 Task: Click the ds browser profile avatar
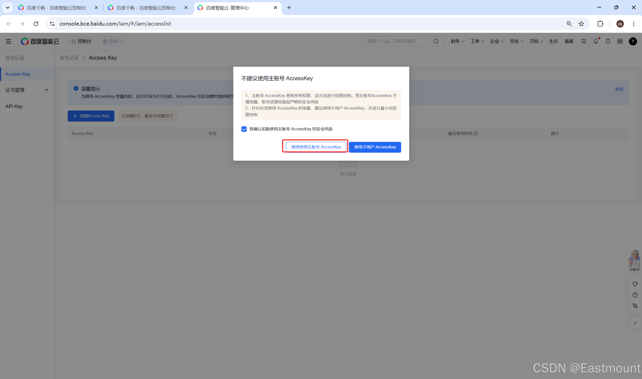[x=620, y=24]
